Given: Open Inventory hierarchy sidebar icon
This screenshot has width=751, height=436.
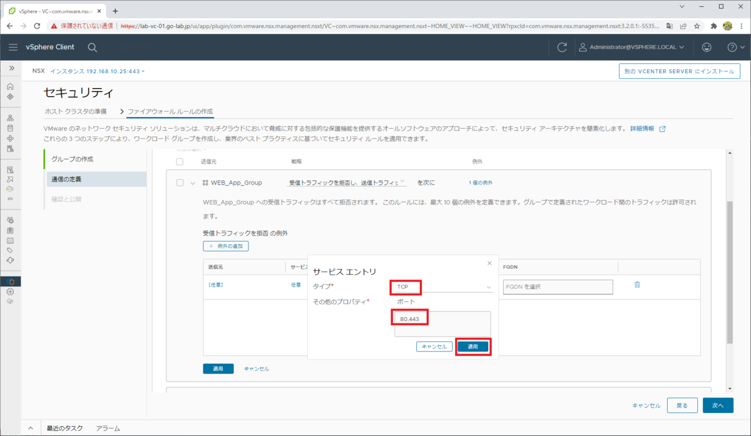Looking at the screenshot, I should 10,118.
